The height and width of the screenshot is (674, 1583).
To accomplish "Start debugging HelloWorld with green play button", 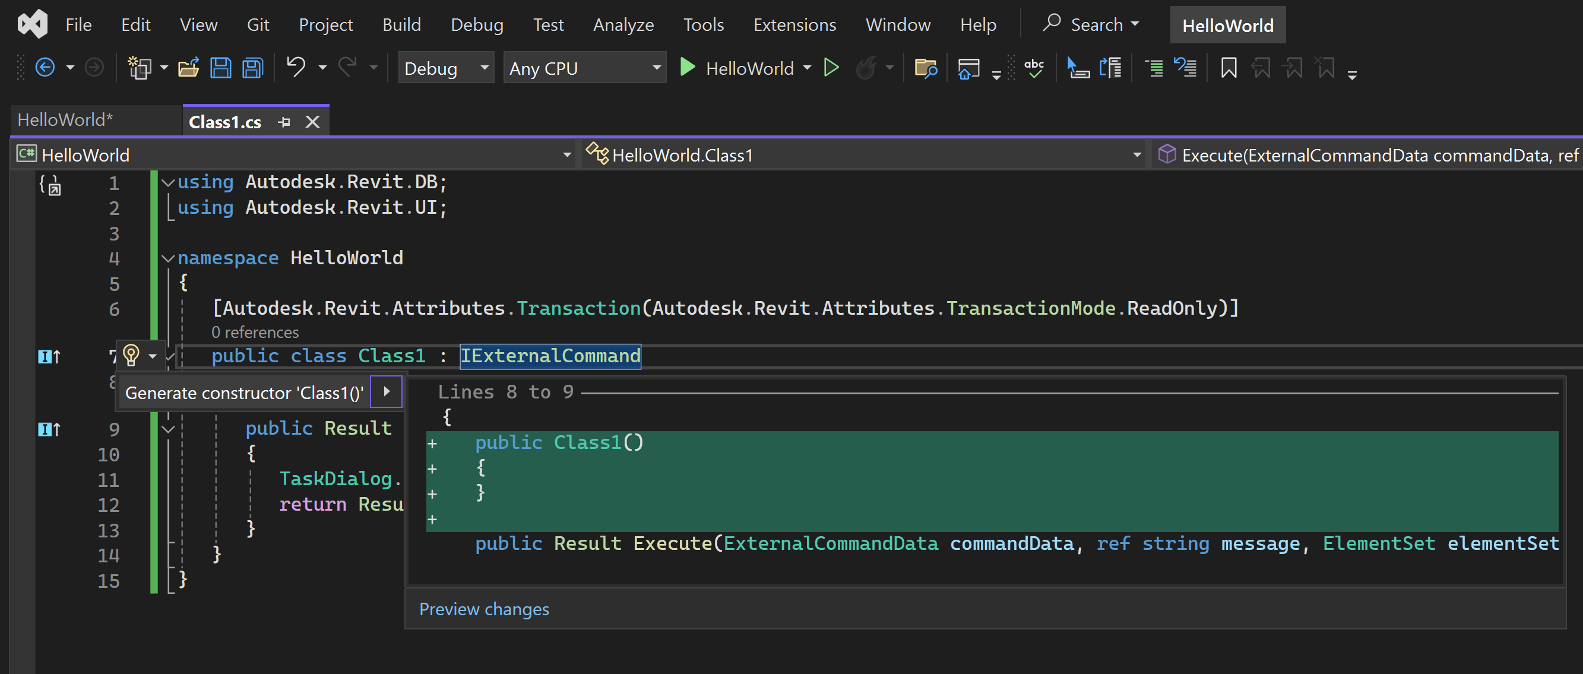I will coord(687,67).
